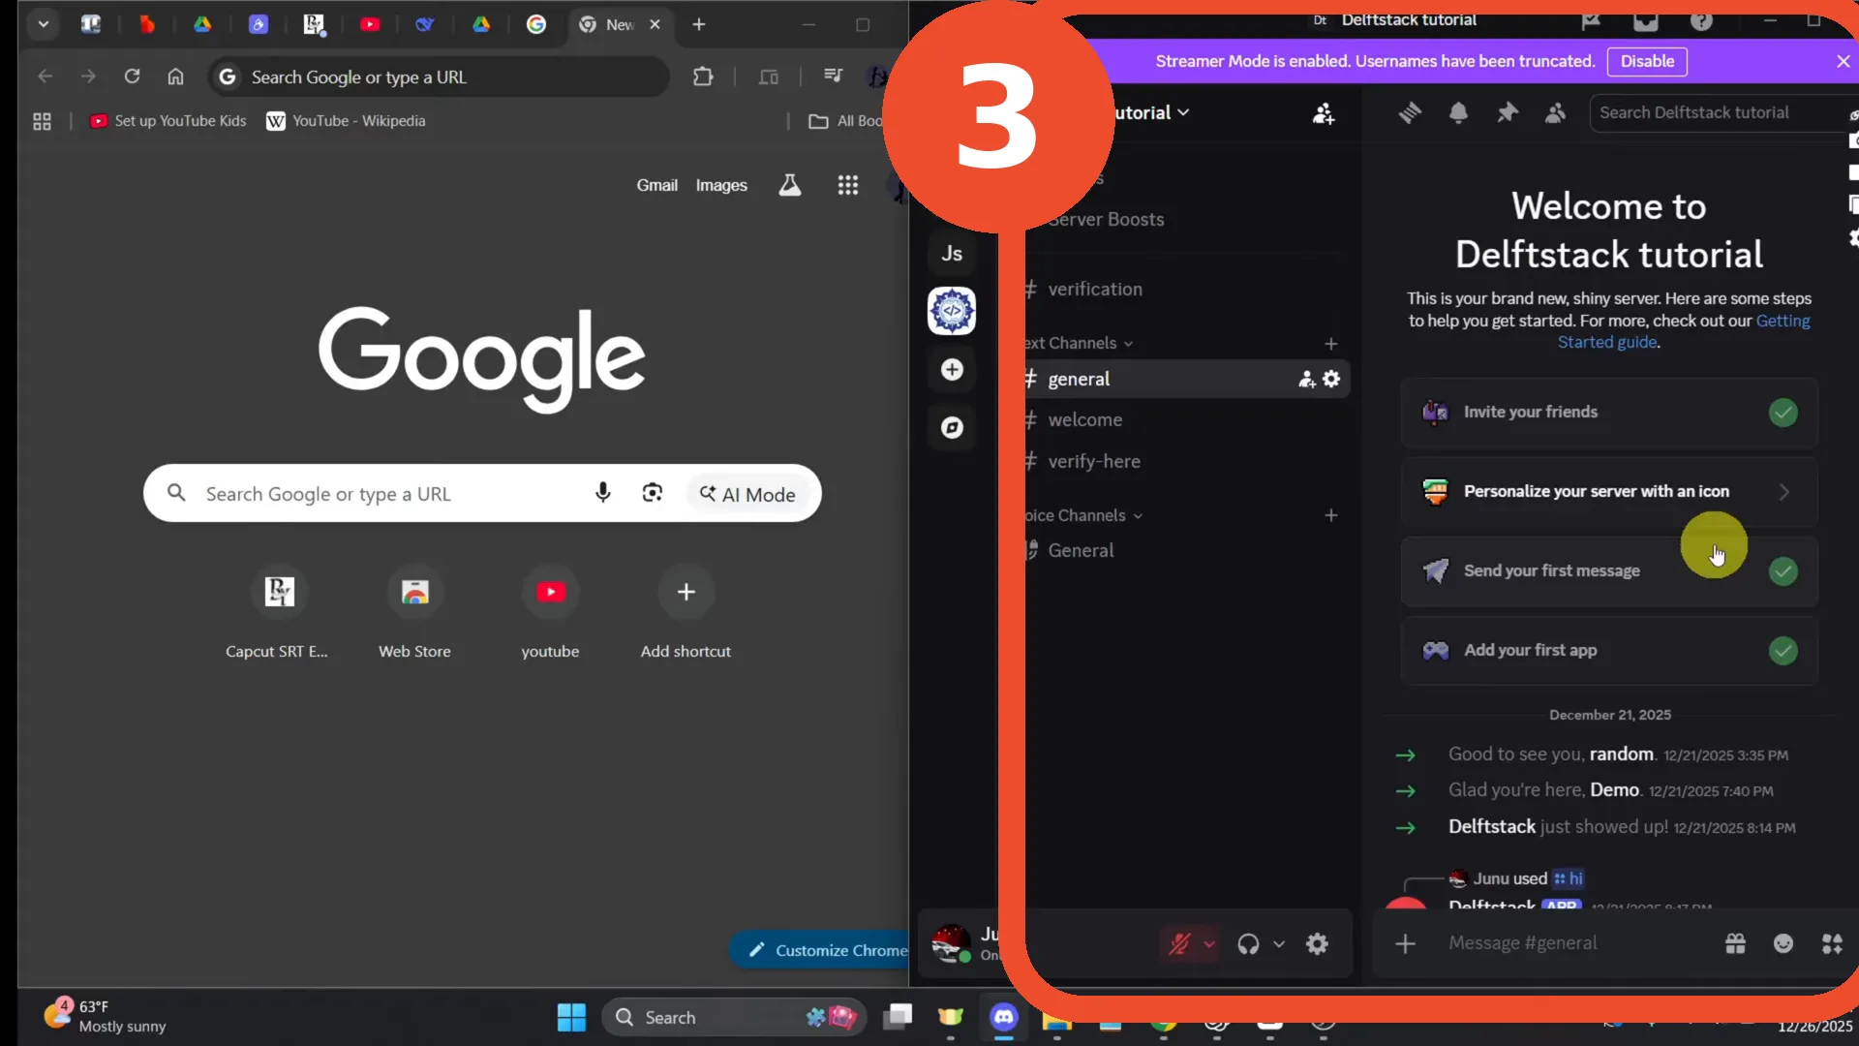Focus the Search Delftstack tutorial field
1859x1046 pixels.
(x=1719, y=112)
